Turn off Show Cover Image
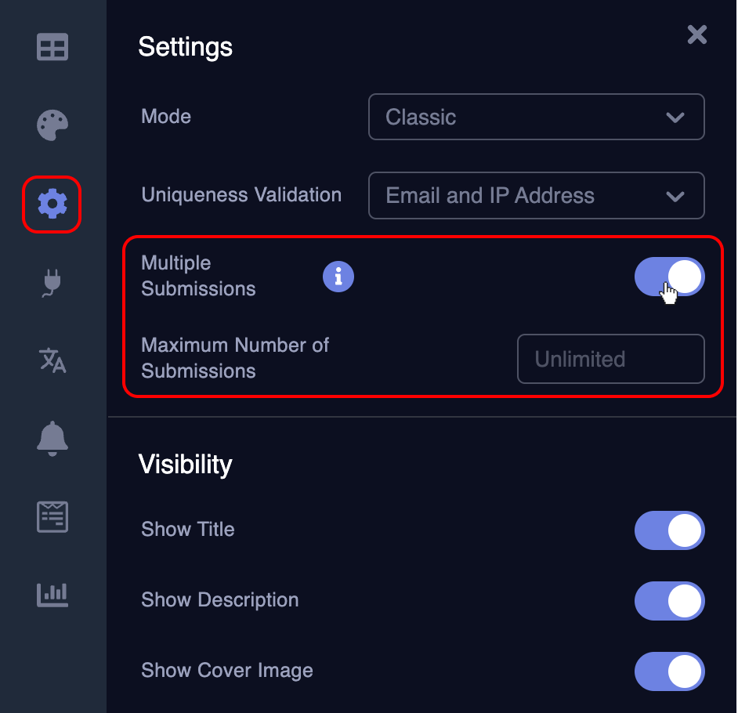This screenshot has height=713, width=738. (670, 671)
